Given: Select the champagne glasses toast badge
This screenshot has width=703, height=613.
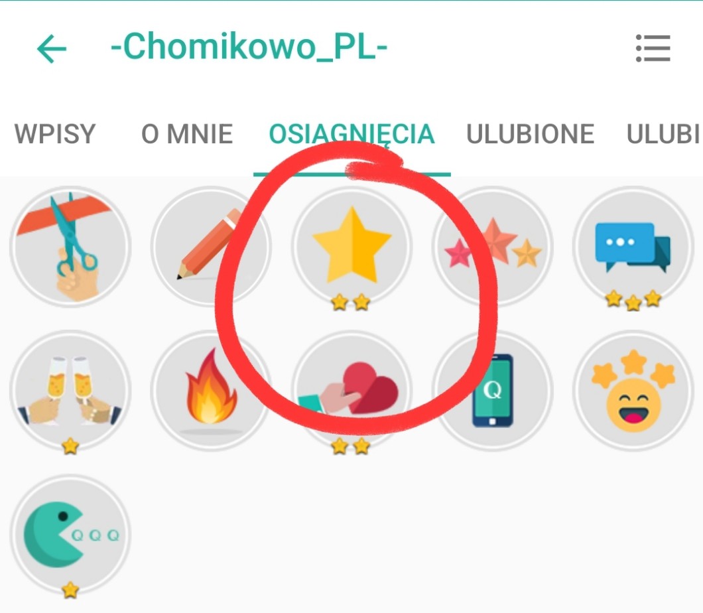Looking at the screenshot, I should pos(70,391).
